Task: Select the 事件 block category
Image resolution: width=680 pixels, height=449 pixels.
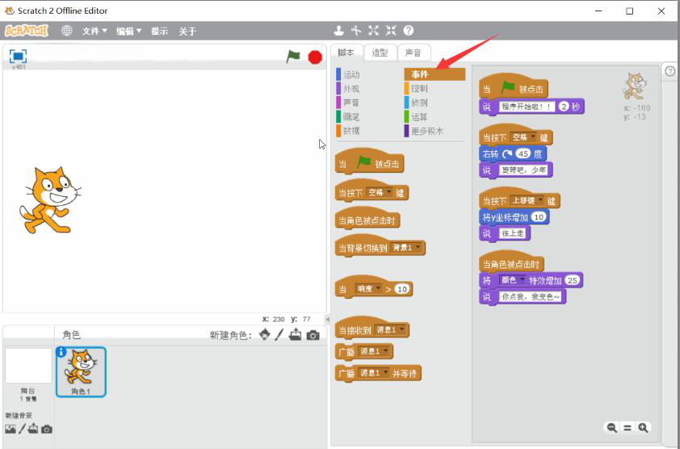Action: click(x=434, y=74)
